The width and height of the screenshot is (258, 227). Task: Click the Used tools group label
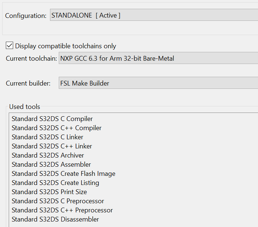(x=24, y=107)
